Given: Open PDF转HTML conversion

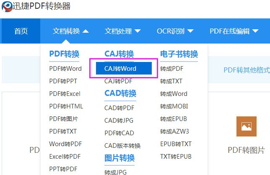Looking at the screenshot, I should pos(66,106).
